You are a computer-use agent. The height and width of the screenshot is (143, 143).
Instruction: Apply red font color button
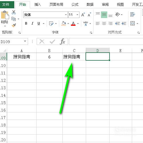[73, 23]
